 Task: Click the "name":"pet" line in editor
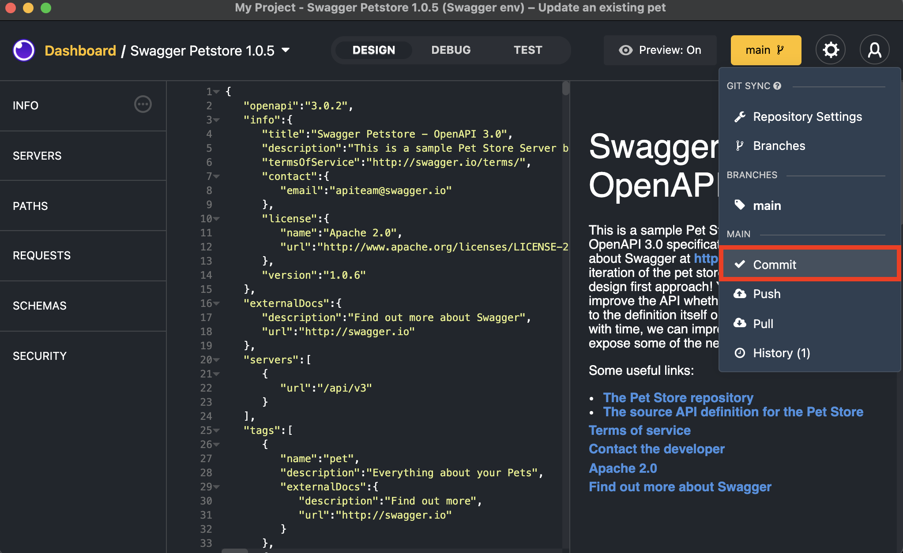pos(320,459)
